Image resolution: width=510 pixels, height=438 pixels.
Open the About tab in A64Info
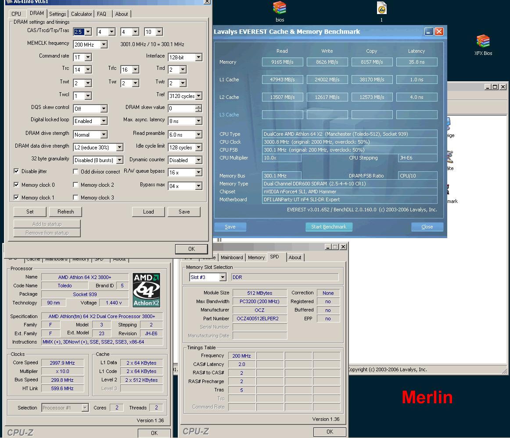tap(121, 14)
